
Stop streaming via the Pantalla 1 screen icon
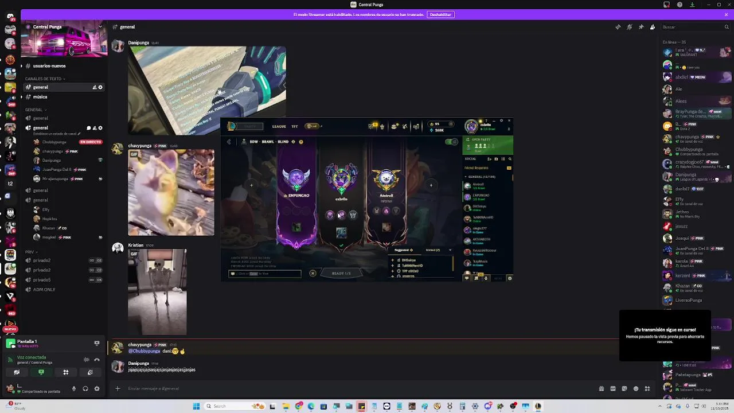97,343
